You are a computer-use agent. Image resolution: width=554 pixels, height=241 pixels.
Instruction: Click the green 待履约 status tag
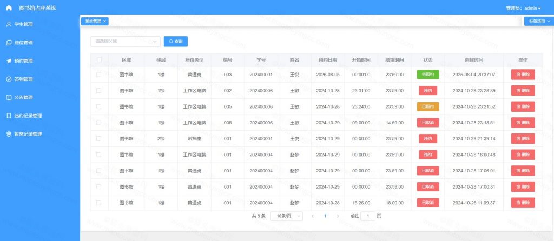pyautogui.click(x=428, y=75)
